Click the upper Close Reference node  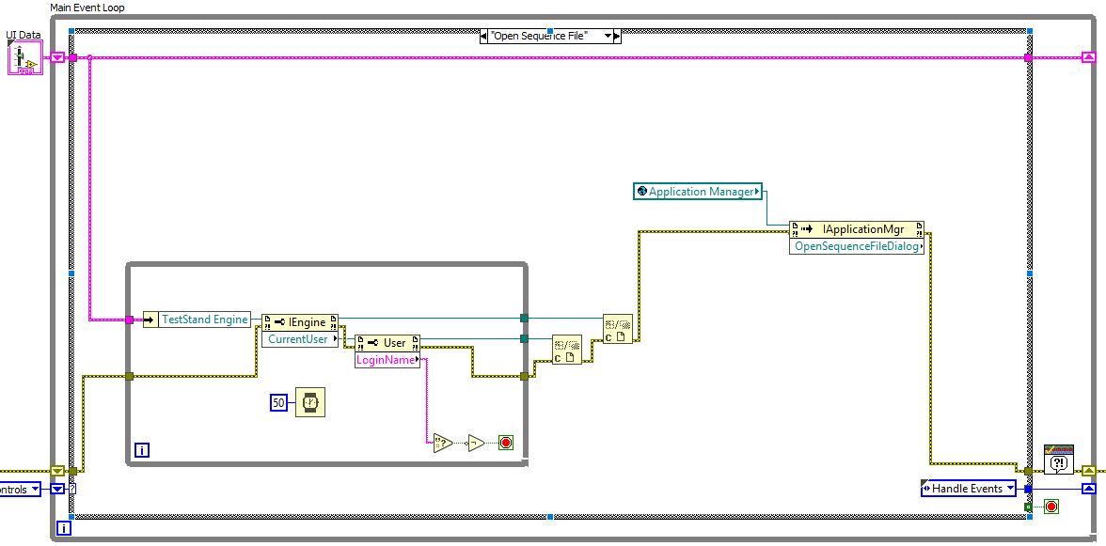[618, 329]
